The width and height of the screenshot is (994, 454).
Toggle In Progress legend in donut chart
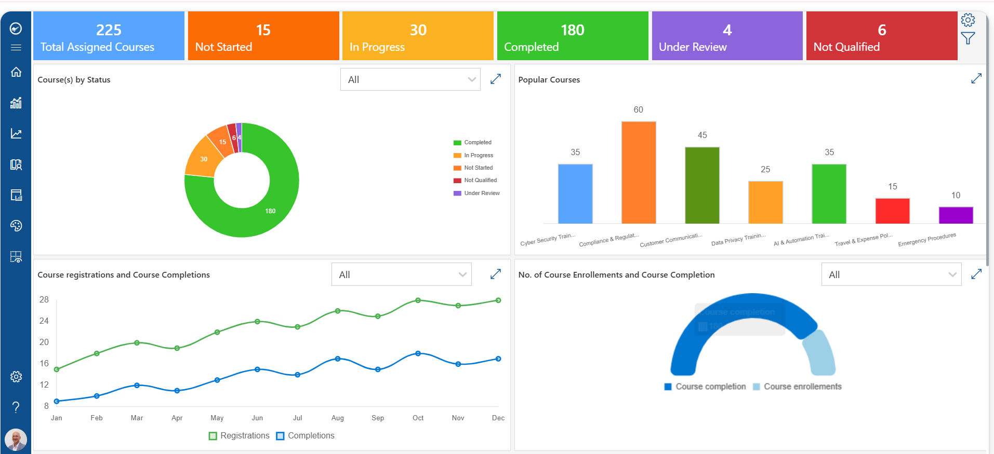pyautogui.click(x=473, y=155)
